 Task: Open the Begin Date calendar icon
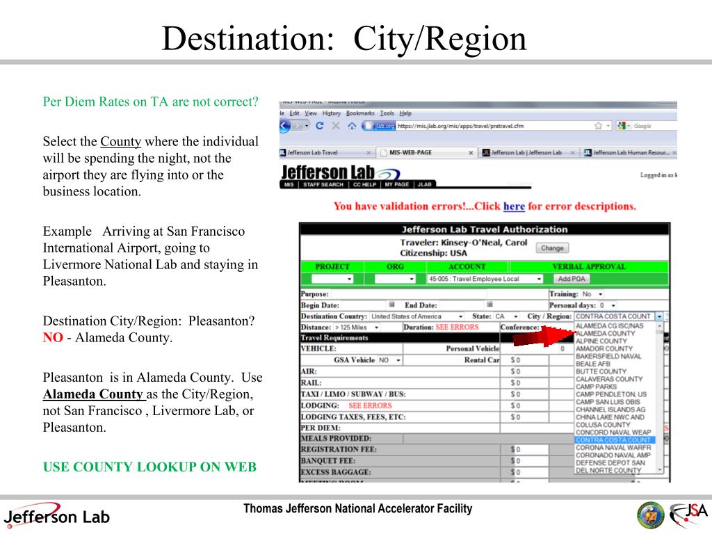click(392, 305)
